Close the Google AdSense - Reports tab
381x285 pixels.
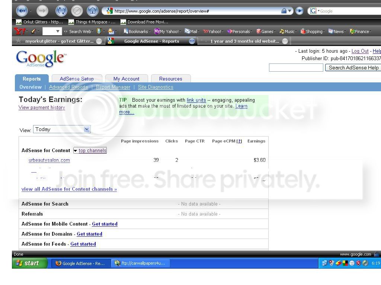192,41
